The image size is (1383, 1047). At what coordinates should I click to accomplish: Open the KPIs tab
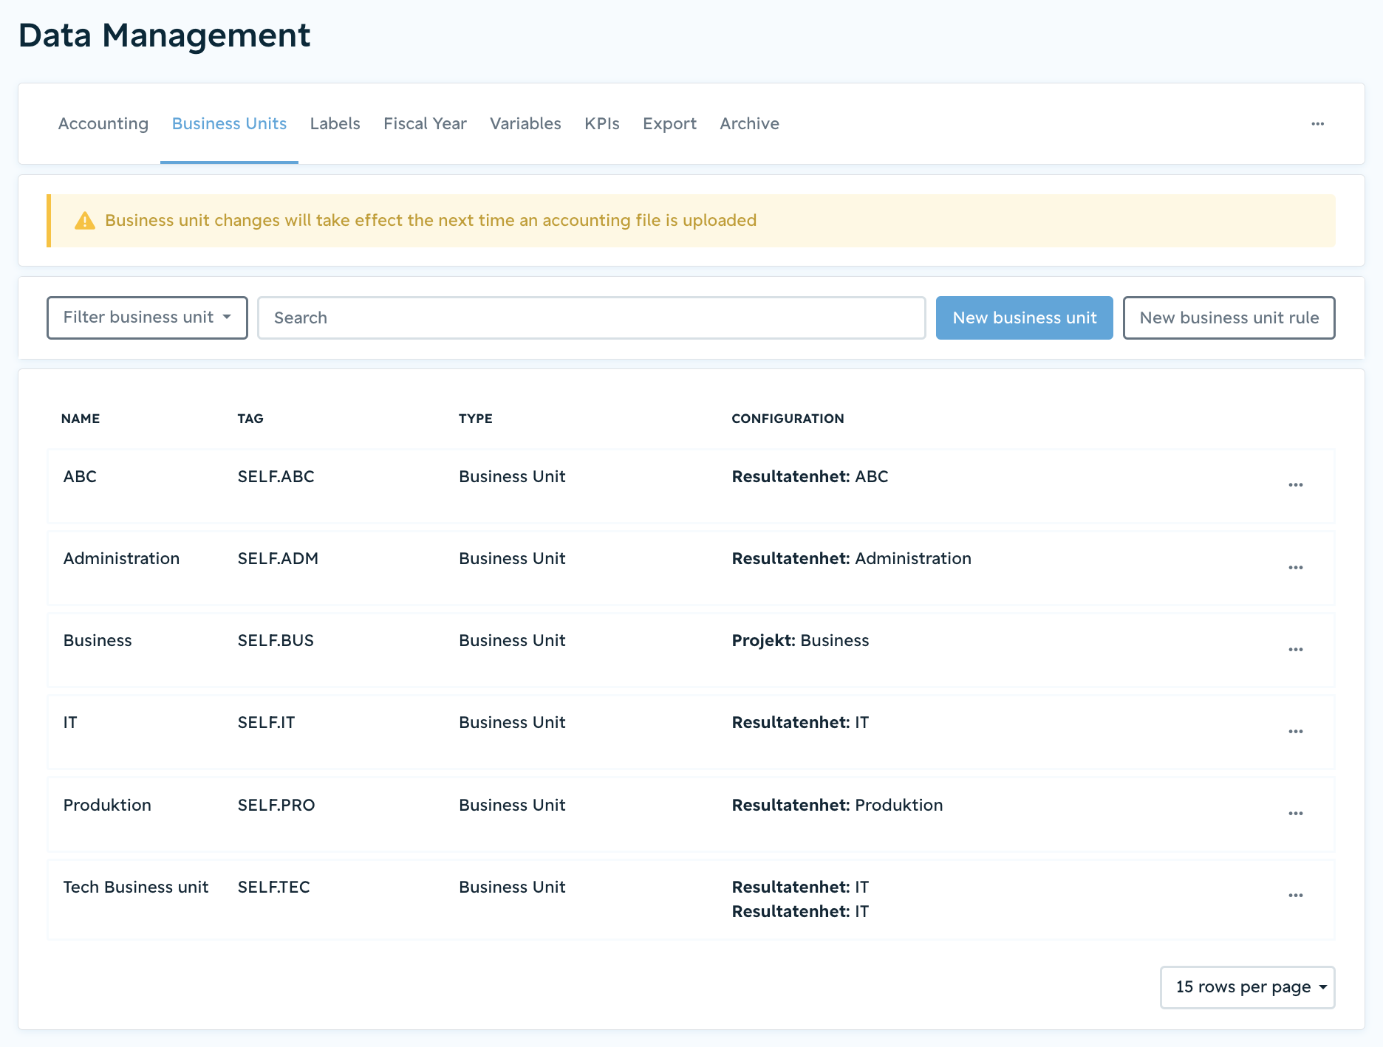pyautogui.click(x=602, y=124)
